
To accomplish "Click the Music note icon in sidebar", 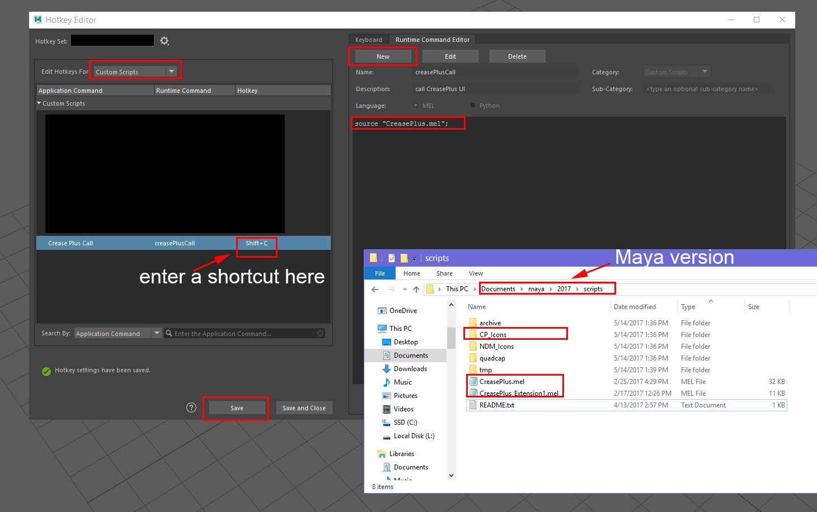I will tap(387, 382).
